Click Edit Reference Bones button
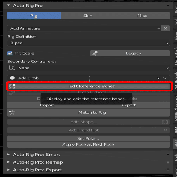The height and width of the screenshot is (177, 177). pos(89,86)
